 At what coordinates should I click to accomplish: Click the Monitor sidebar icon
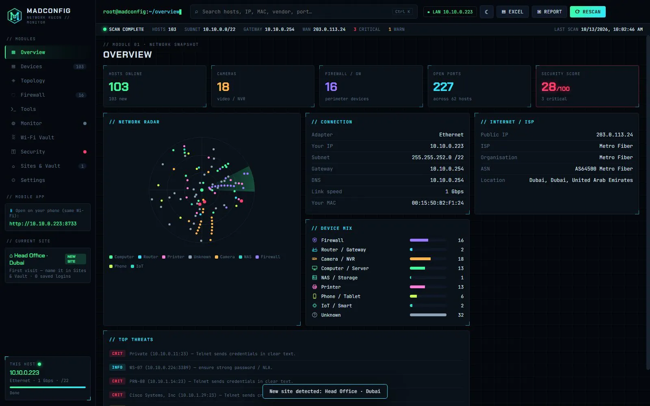(13, 123)
